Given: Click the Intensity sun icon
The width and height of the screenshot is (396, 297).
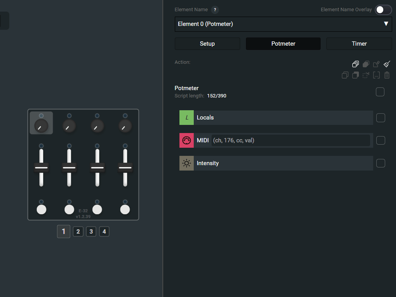Looking at the screenshot, I should pos(186,163).
